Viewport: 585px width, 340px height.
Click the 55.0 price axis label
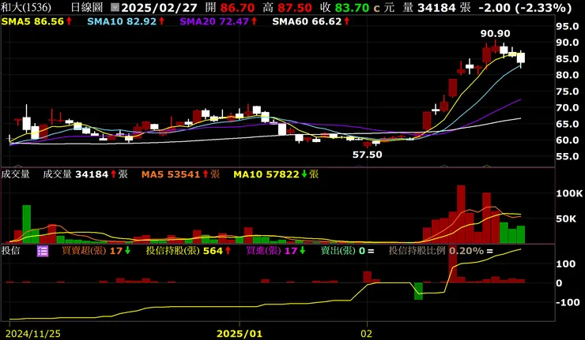click(567, 156)
